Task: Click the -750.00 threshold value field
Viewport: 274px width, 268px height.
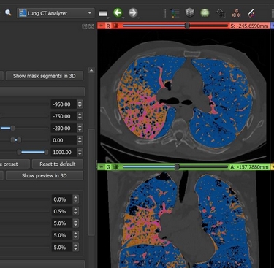Action: [x=64, y=116]
